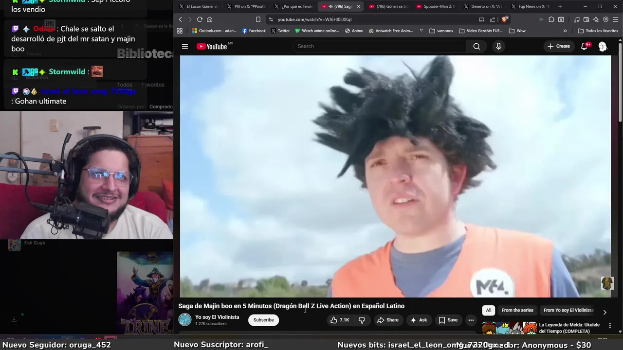Open Yo soy El Violinista channel name
This screenshot has width=623, height=350.
pyautogui.click(x=217, y=317)
